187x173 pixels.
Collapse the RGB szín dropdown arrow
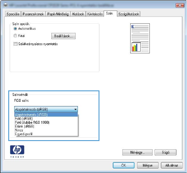coord(76,110)
